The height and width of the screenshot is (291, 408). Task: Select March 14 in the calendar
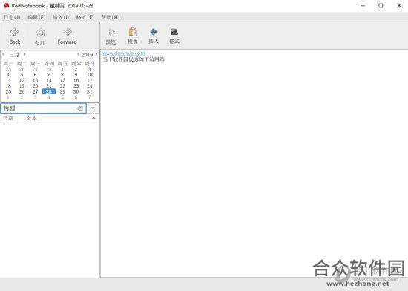49,80
